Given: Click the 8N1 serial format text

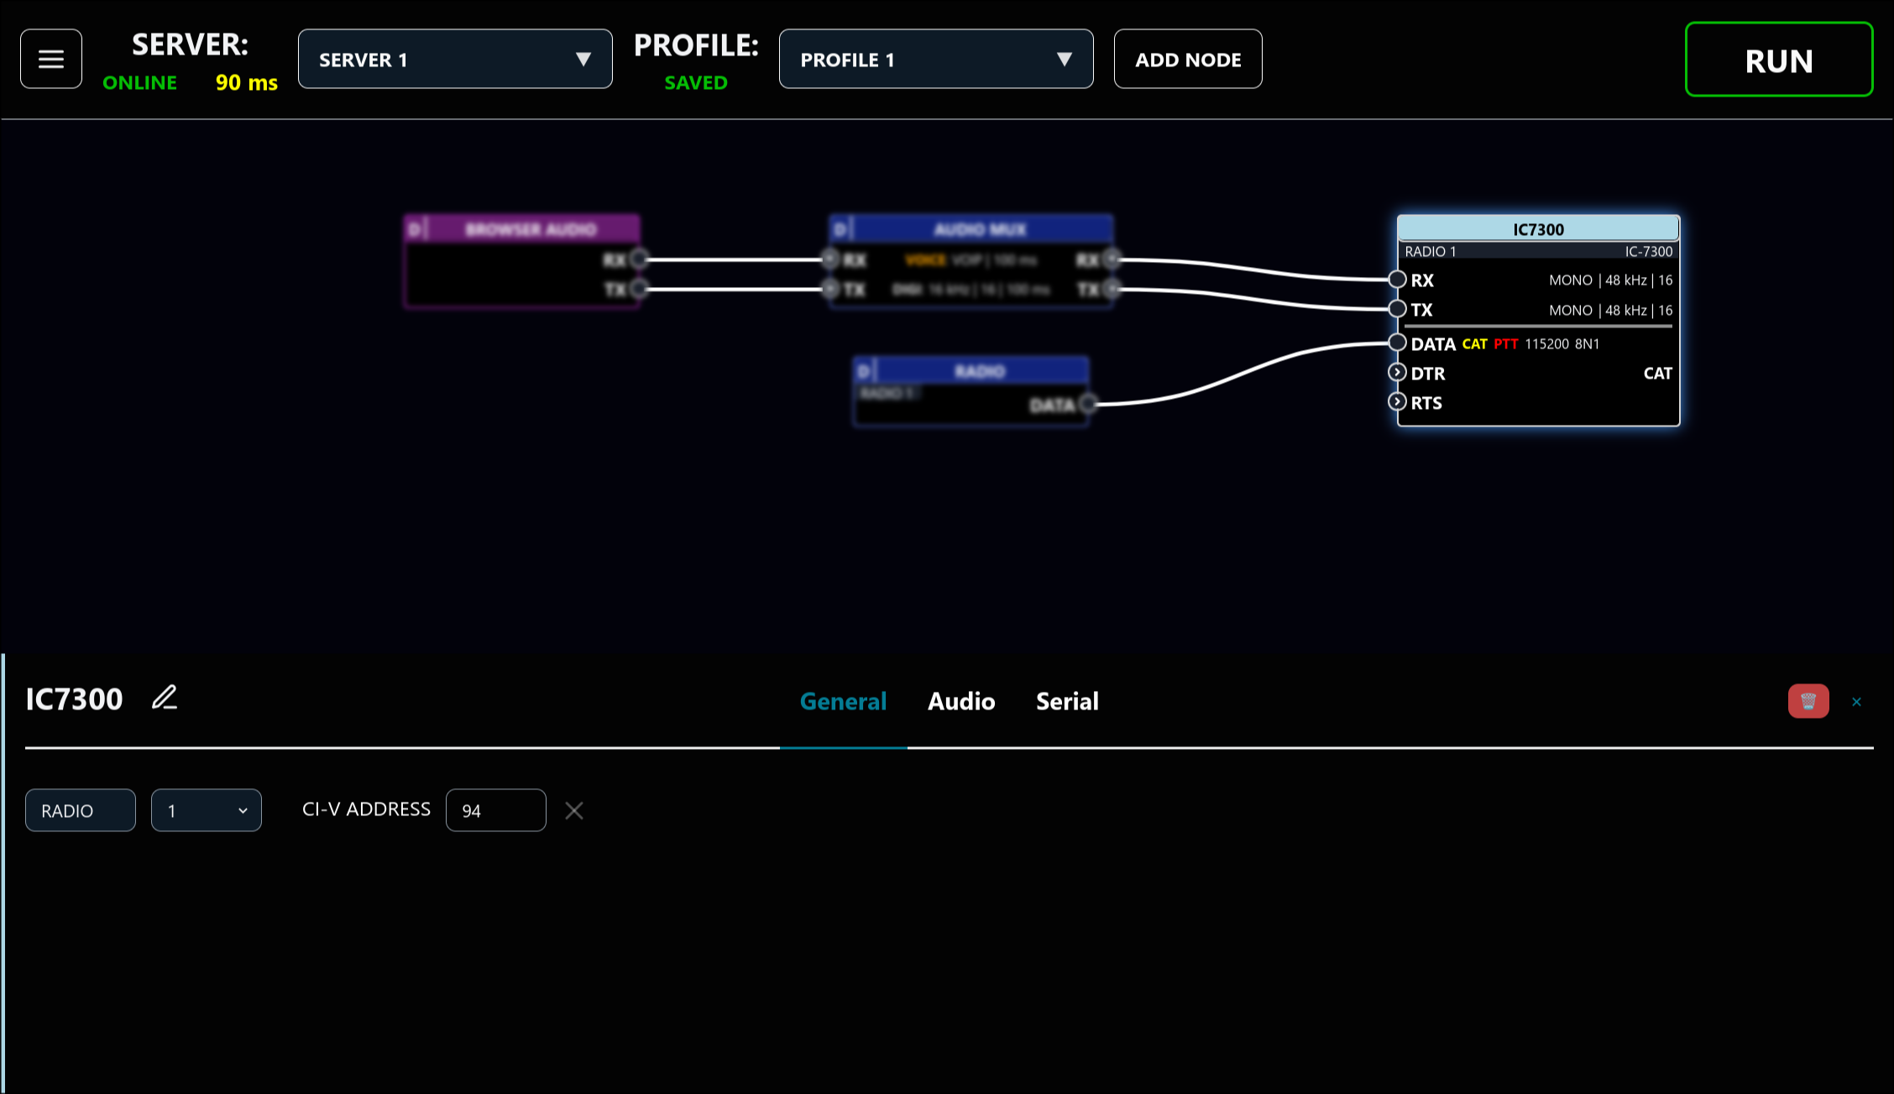Looking at the screenshot, I should (x=1587, y=344).
